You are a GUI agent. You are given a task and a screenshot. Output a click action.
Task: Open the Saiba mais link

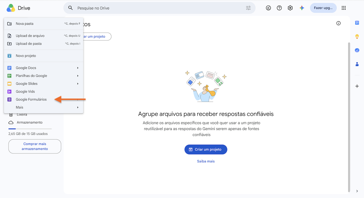[206, 161]
